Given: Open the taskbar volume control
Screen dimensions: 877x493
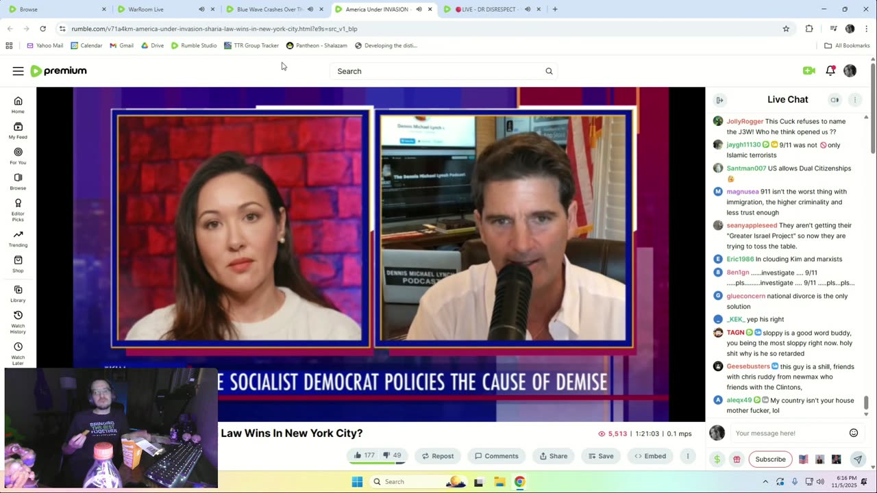Looking at the screenshot, I should pos(822,482).
